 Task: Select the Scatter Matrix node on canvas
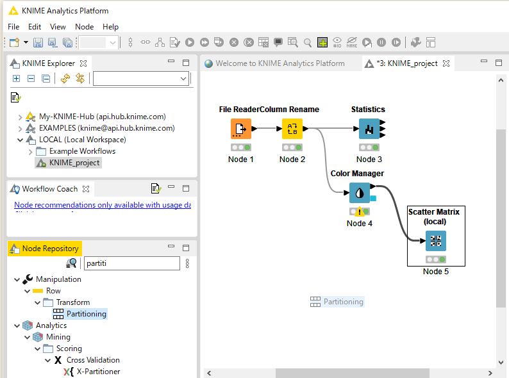pos(436,241)
